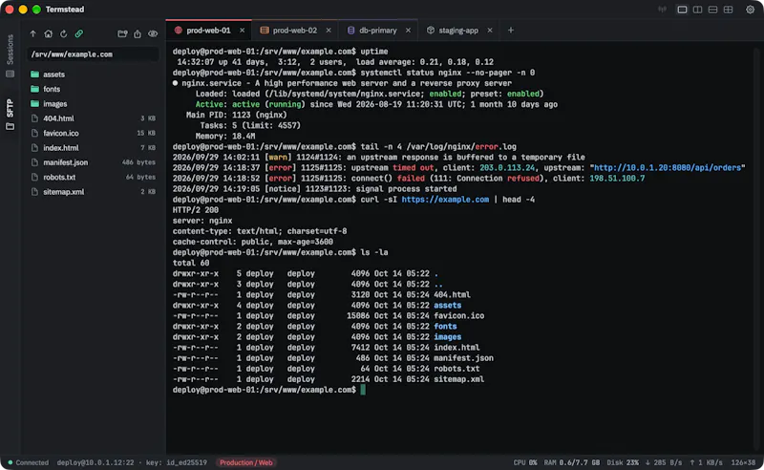The image size is (764, 470).
Task: Select 404.html in file list
Action: pyautogui.click(x=93, y=118)
